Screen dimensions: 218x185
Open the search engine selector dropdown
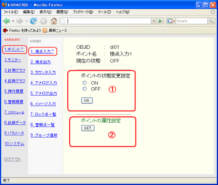tap(174, 21)
